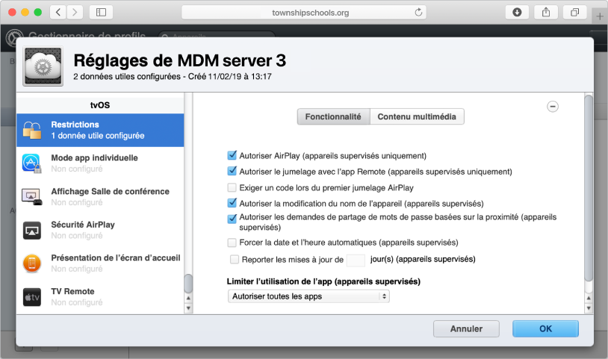Uncheck Autoriser le jumelage avec l'app Remote
608x359 pixels.
[232, 171]
